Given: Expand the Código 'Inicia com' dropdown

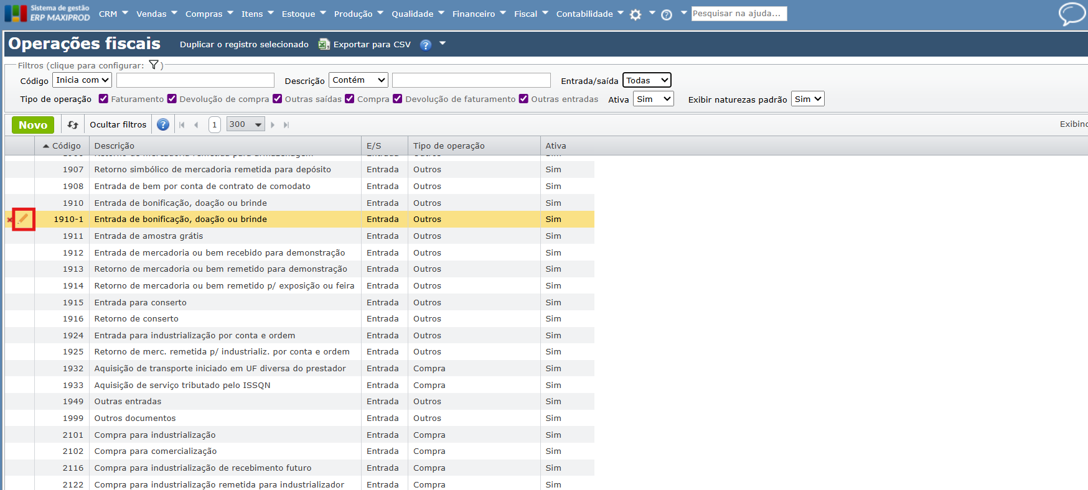Looking at the screenshot, I should point(82,80).
